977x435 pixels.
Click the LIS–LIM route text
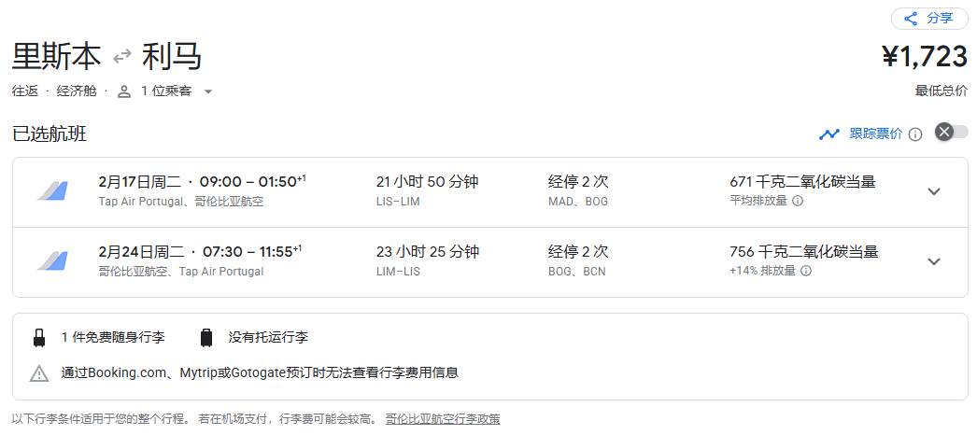pos(398,202)
